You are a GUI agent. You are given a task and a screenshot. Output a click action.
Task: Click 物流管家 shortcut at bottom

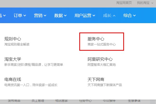pos(62,101)
